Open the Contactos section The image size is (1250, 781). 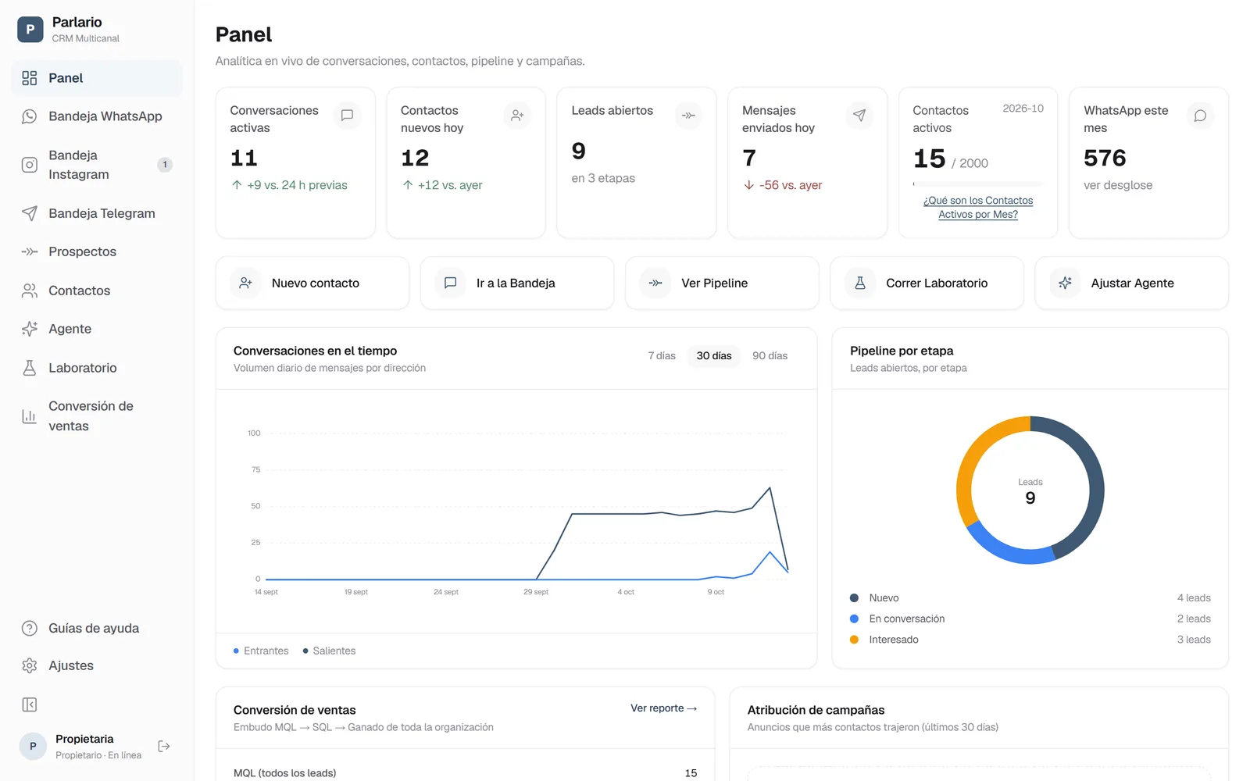(97, 291)
